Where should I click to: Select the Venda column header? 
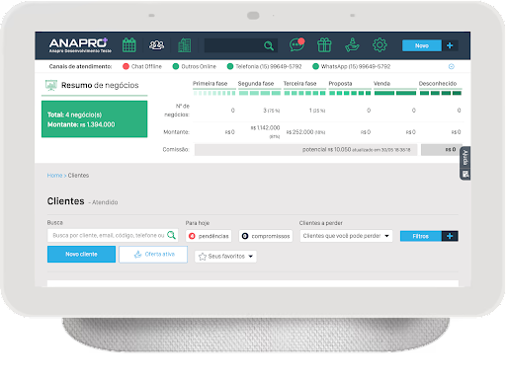point(381,84)
